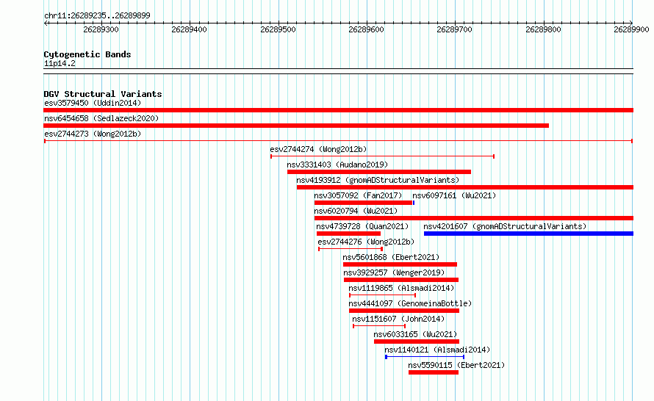The height and width of the screenshot is (401, 654).
Task: Open the nsv1151607 (John2014) label
Action: [x=398, y=319]
